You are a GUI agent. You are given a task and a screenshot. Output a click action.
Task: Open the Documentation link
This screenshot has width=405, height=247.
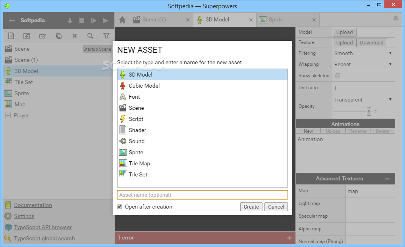click(33, 205)
